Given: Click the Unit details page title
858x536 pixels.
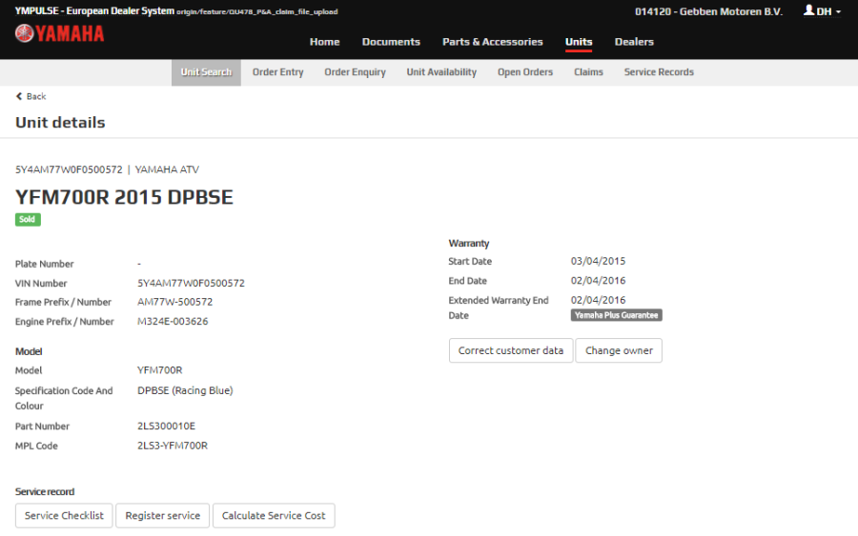Looking at the screenshot, I should pos(60,123).
